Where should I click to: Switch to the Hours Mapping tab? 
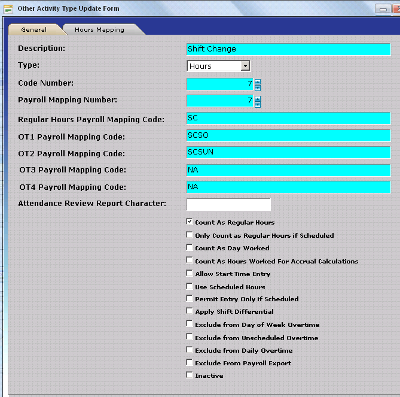(99, 29)
